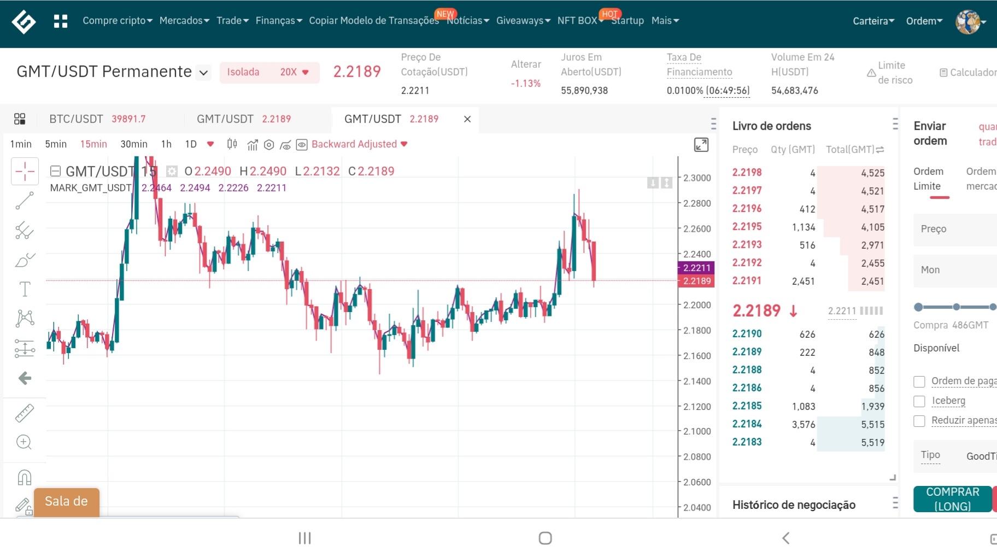Open the chart settings hexagon icon
Image resolution: width=997 pixels, height=557 pixels.
(268, 145)
